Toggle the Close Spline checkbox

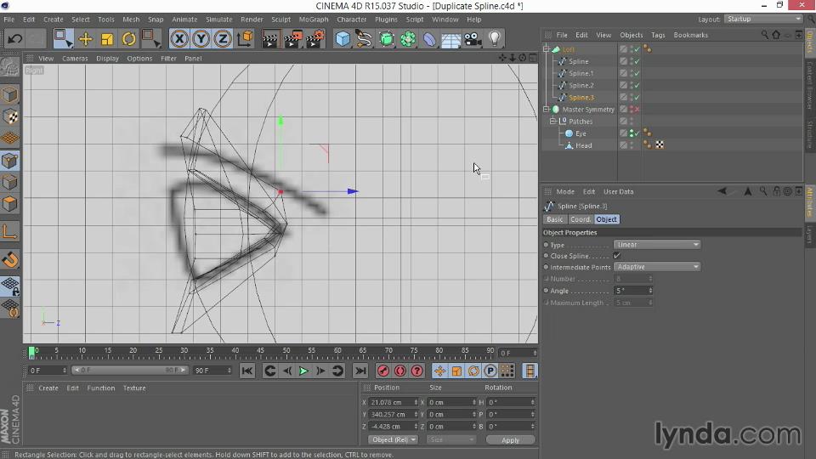pyautogui.click(x=617, y=256)
